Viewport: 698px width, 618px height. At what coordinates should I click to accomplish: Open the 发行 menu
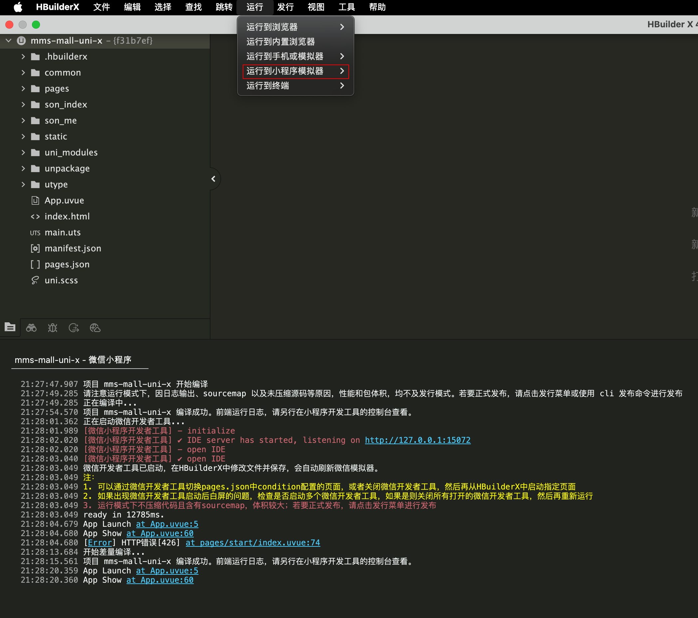pyautogui.click(x=285, y=7)
